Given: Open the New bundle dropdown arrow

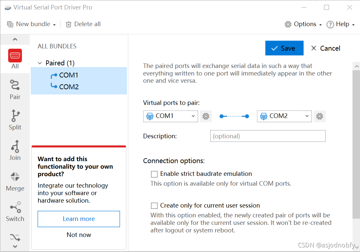Looking at the screenshot, I should point(54,25).
